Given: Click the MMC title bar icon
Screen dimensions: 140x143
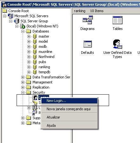Looking at the screenshot, I should coord(4,4).
